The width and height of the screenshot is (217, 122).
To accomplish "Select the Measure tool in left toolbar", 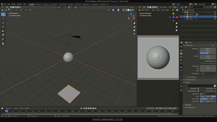I will click(3, 43).
